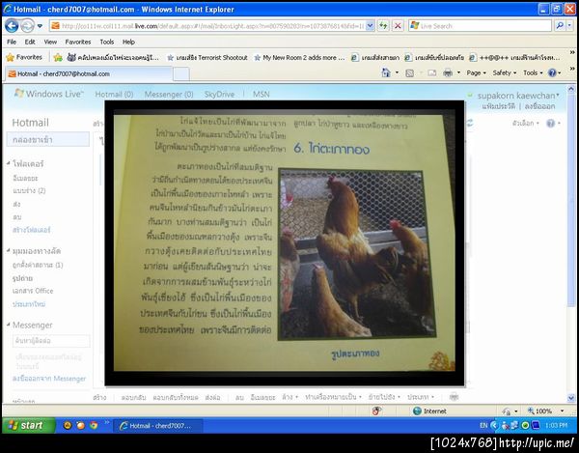
Task: Open the Page dropdown menu
Action: tap(476, 73)
